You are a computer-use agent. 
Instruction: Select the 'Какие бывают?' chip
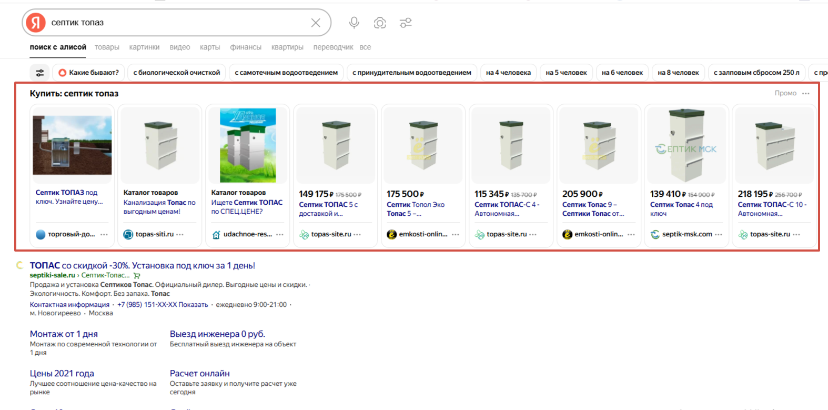click(89, 73)
